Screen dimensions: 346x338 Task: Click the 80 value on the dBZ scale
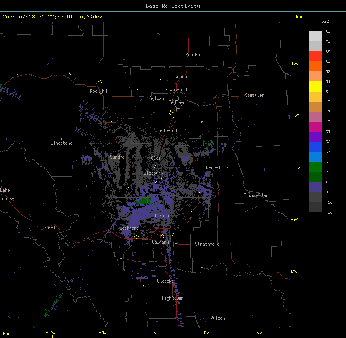(x=328, y=32)
